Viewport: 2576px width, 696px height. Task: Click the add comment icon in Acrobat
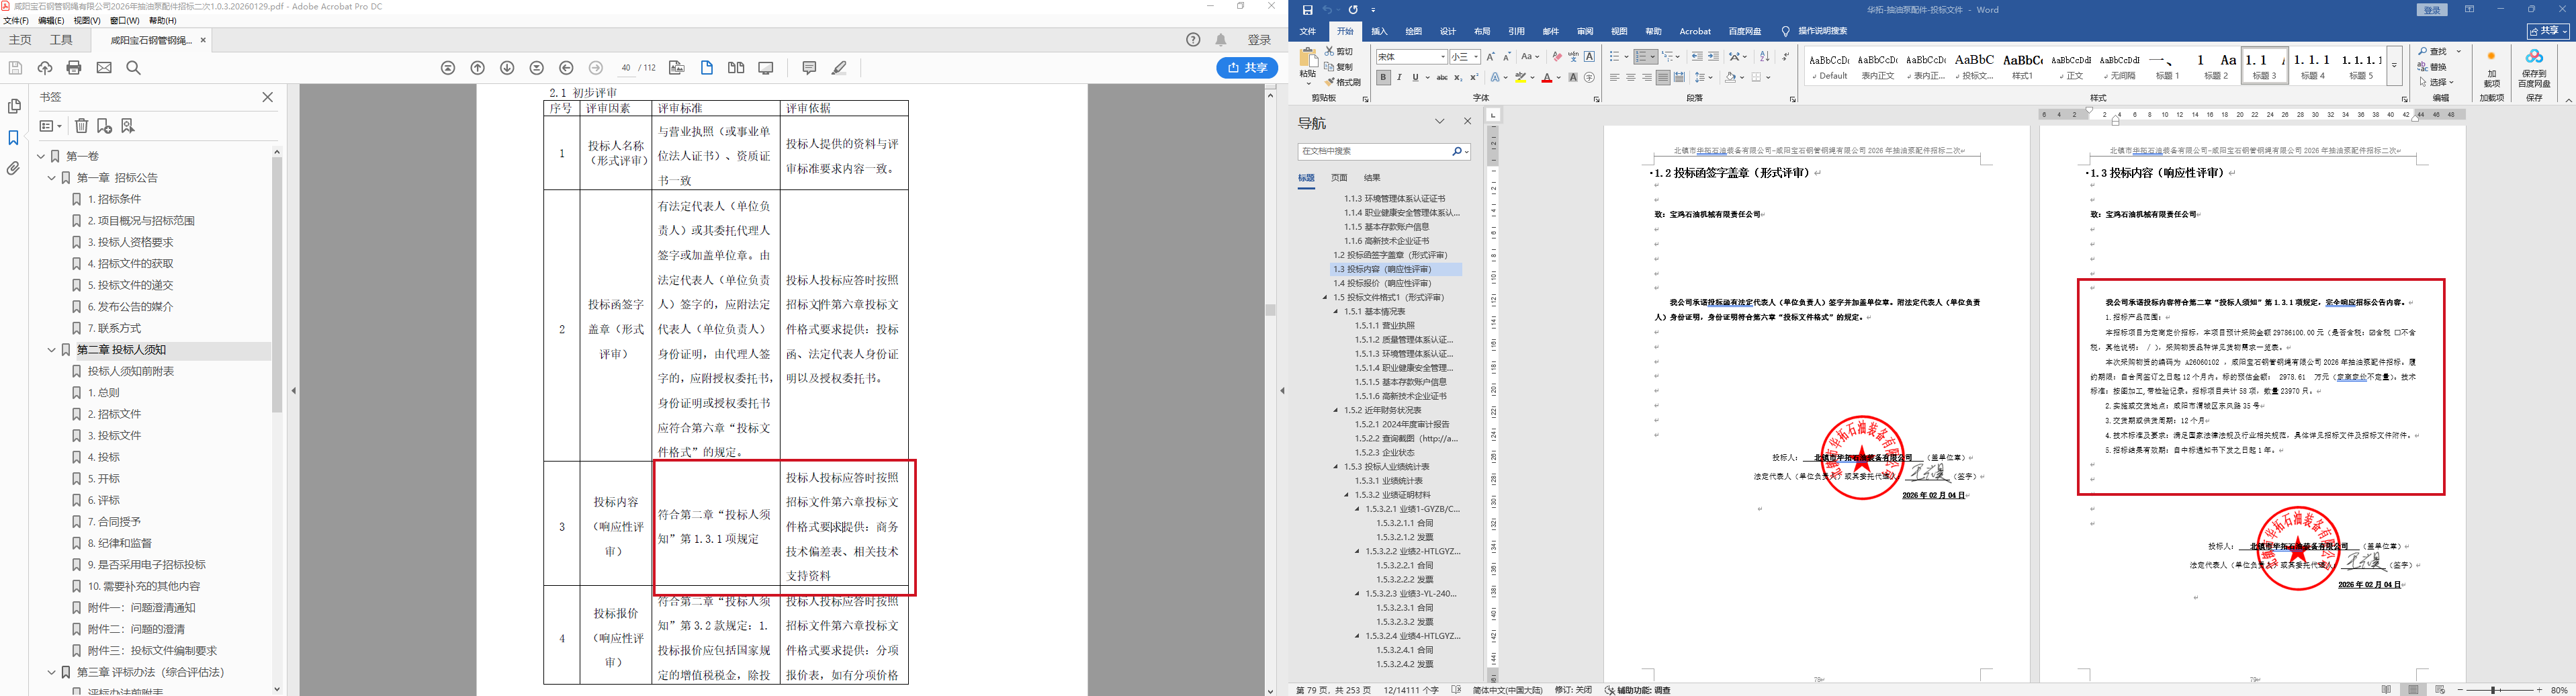coord(809,68)
